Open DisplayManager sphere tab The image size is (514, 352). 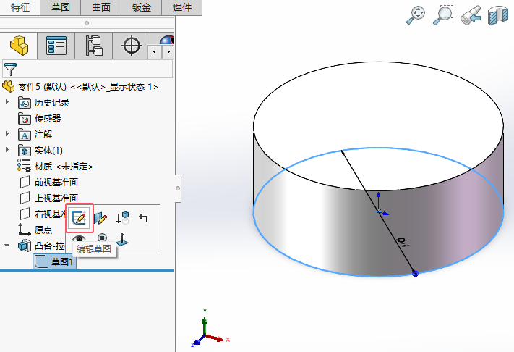[x=166, y=41]
